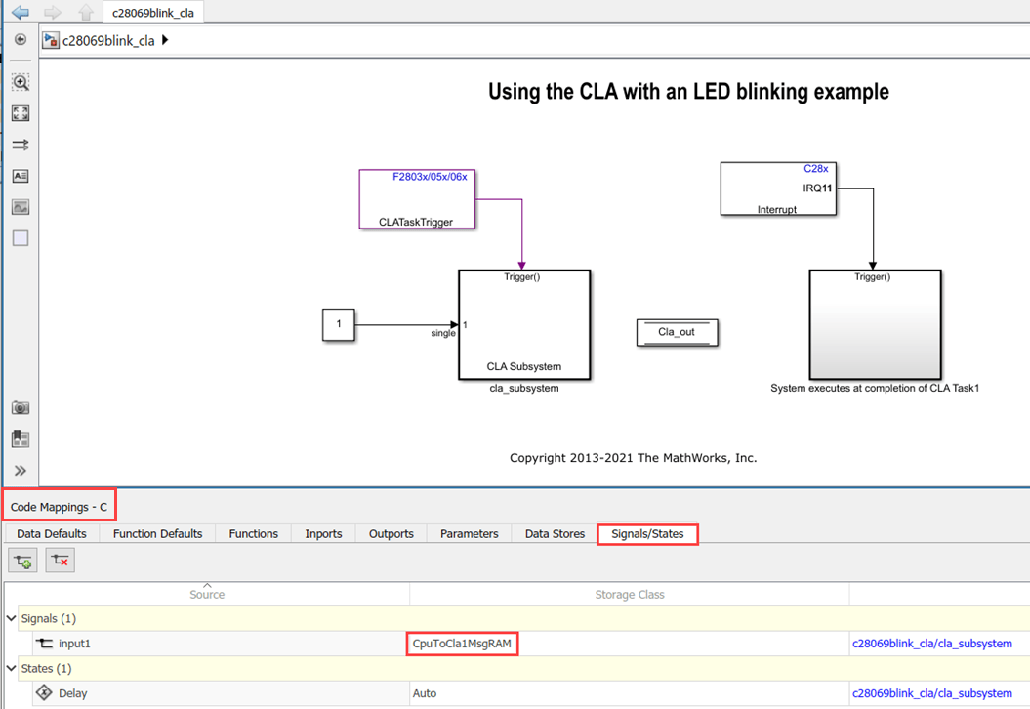Click the Zoom In tool icon
The image size is (1030, 709).
tap(21, 82)
